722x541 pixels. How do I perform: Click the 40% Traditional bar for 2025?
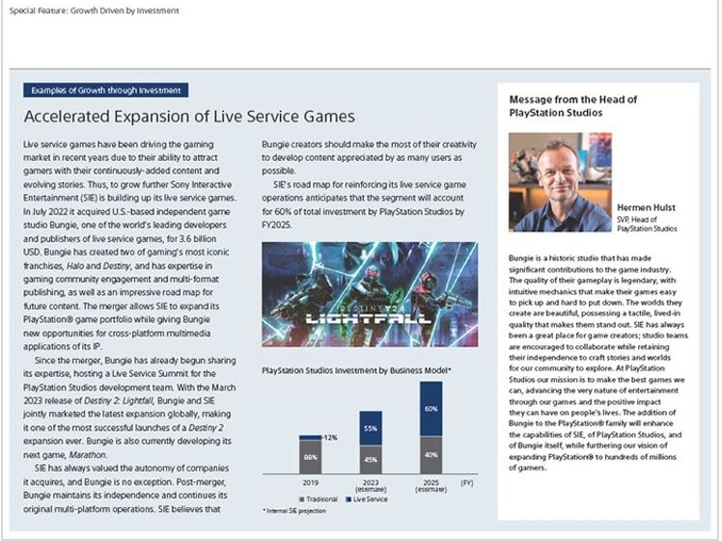coord(432,455)
